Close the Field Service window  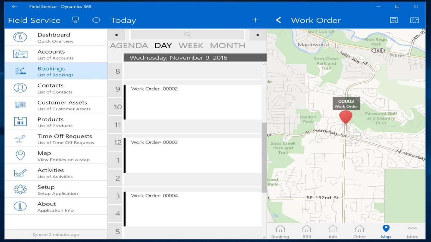click(x=416, y=6)
